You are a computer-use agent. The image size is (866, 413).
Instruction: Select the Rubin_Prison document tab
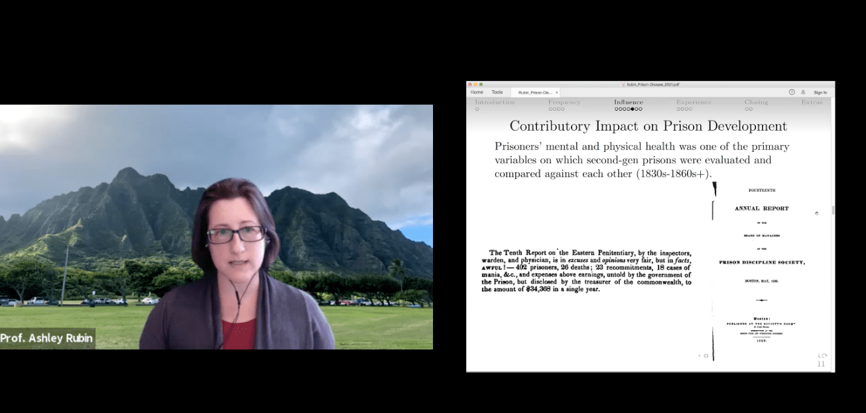tap(534, 93)
